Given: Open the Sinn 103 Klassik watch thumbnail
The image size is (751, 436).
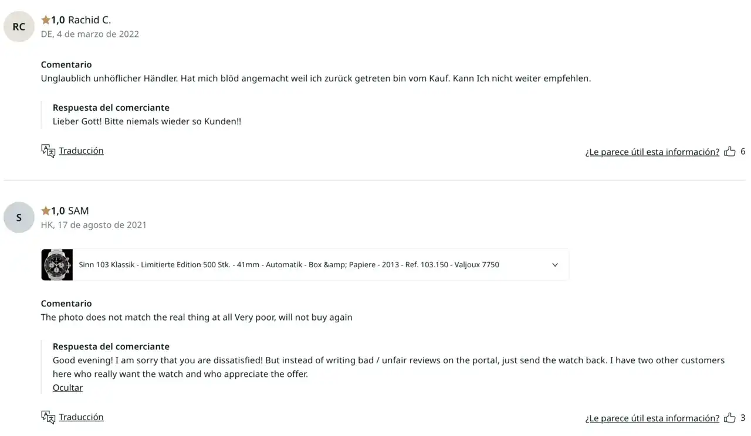Looking at the screenshot, I should 57,265.
